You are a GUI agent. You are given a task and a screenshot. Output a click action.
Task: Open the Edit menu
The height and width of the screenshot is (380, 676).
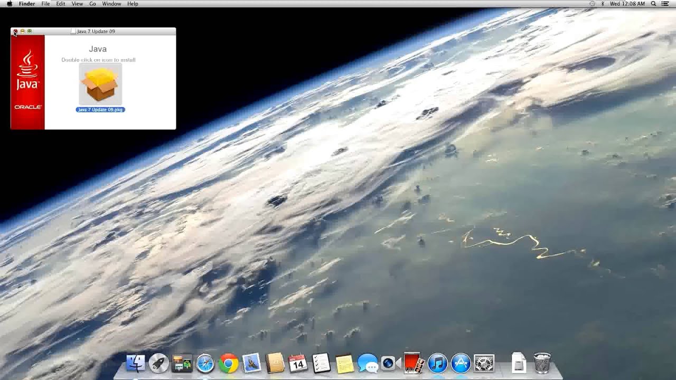tap(61, 4)
